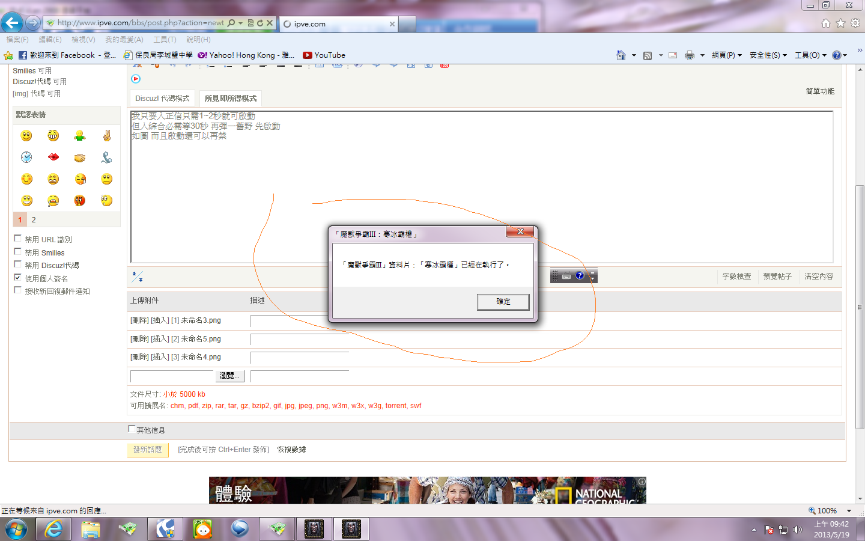The image size is (865, 541).
Task: Insert the handshake smiley
Action: pos(80,157)
